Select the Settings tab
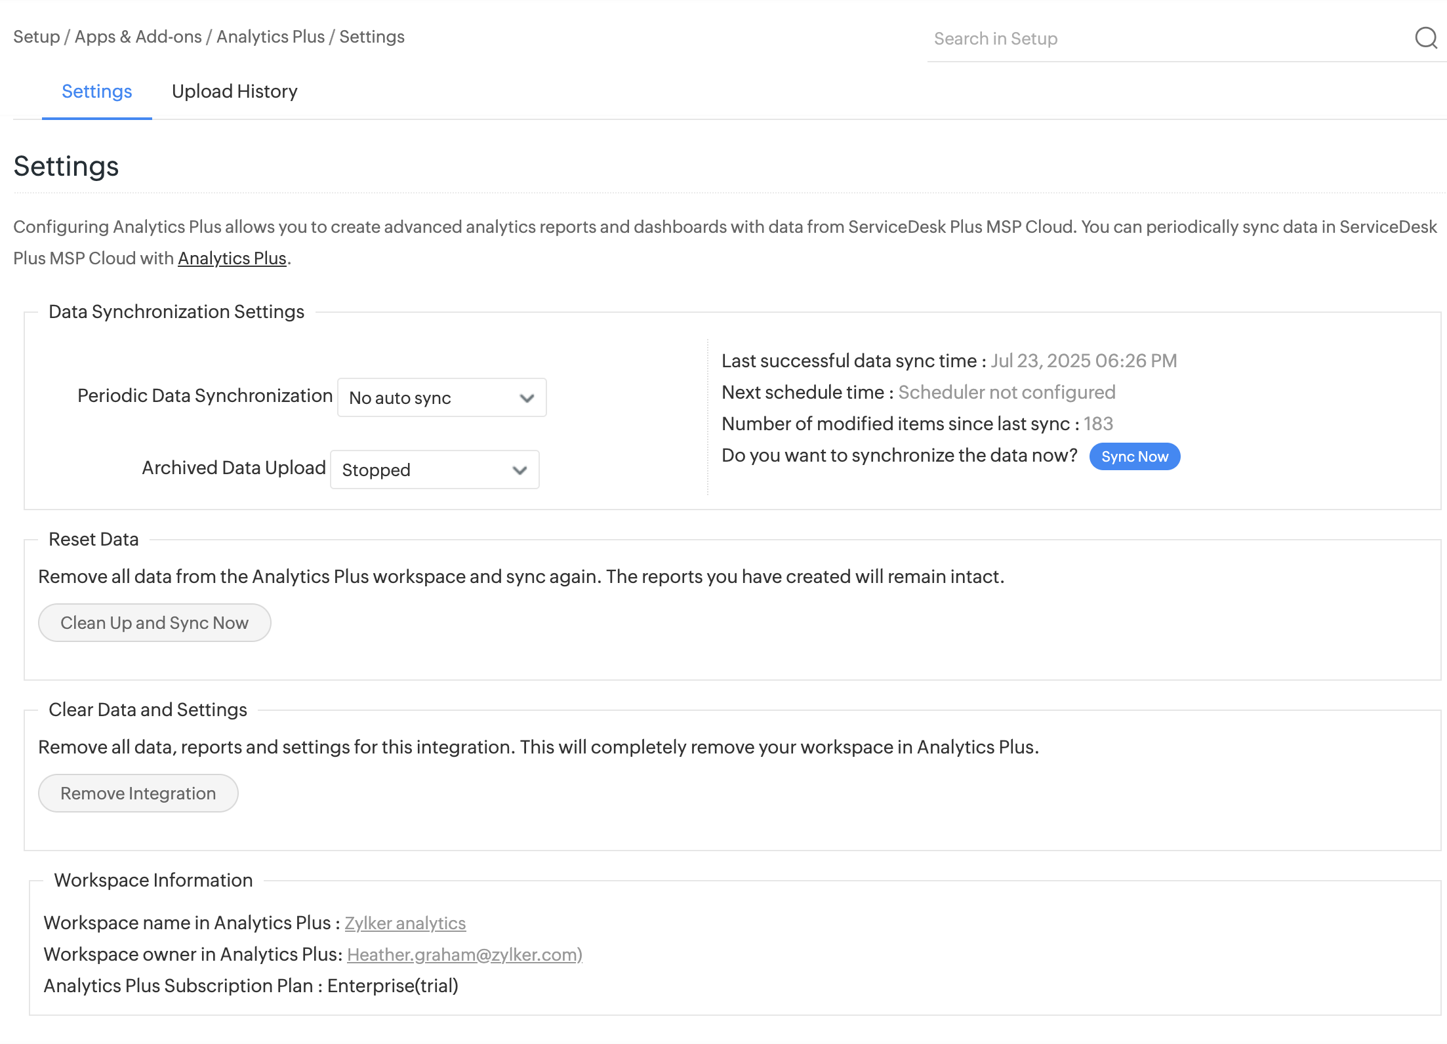Screen dimensions: 1447x1044 click(96, 91)
